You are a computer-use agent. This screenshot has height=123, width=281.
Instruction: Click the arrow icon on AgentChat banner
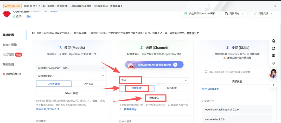[x=175, y=65]
